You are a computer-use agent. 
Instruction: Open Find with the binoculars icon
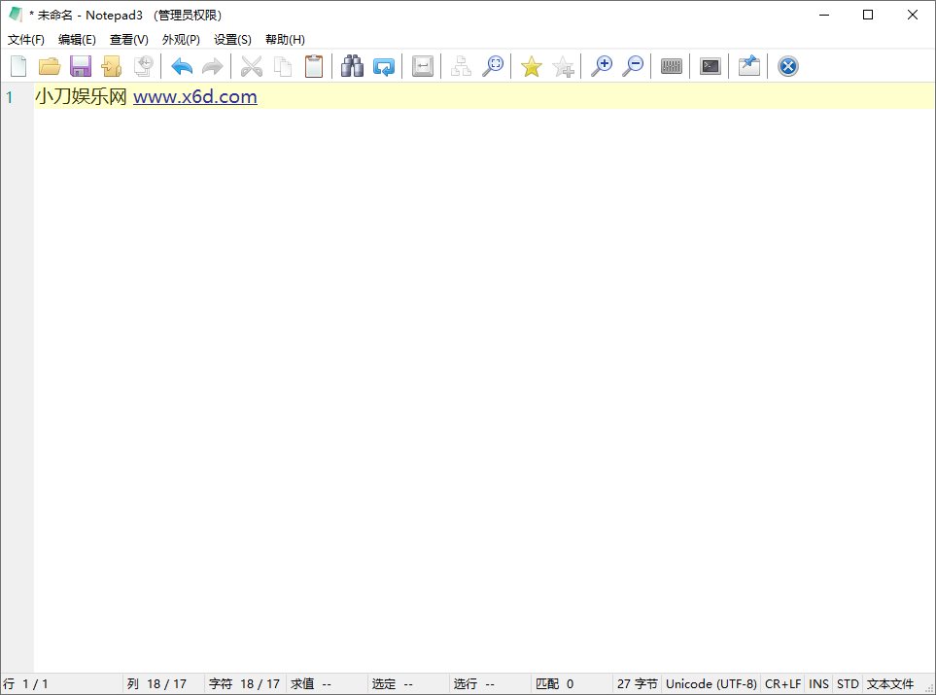pos(352,66)
